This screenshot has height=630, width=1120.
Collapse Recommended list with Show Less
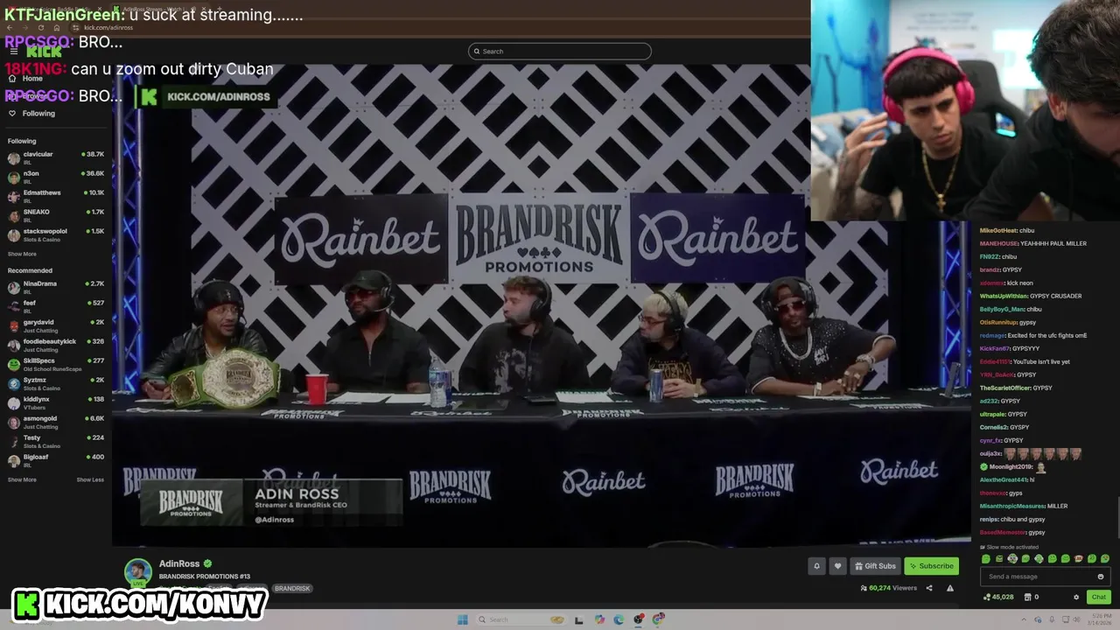click(90, 479)
